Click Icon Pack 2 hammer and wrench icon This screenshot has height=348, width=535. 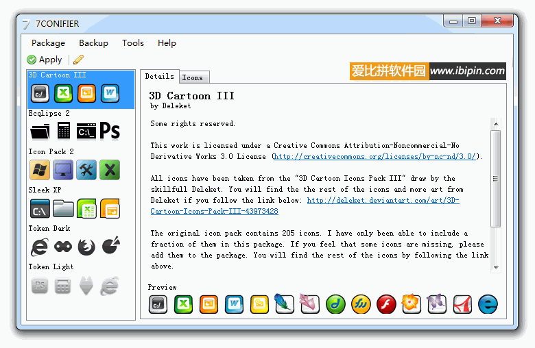point(86,170)
